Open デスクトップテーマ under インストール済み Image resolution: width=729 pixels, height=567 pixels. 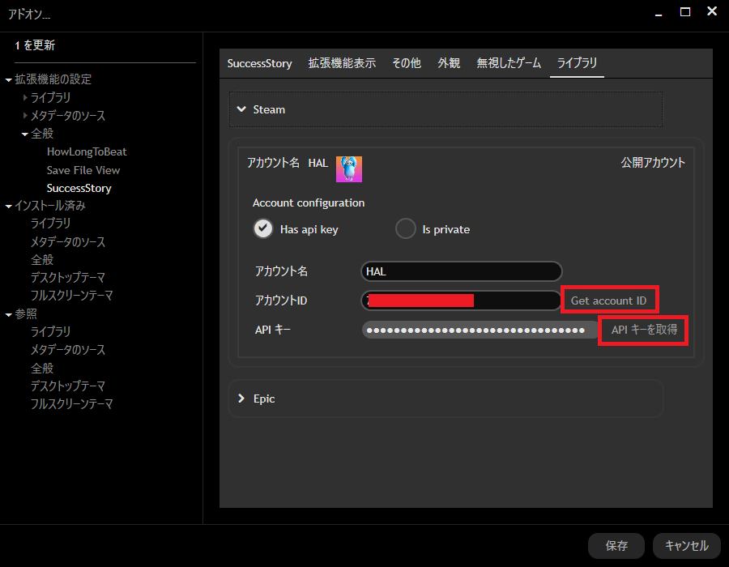pyautogui.click(x=68, y=278)
